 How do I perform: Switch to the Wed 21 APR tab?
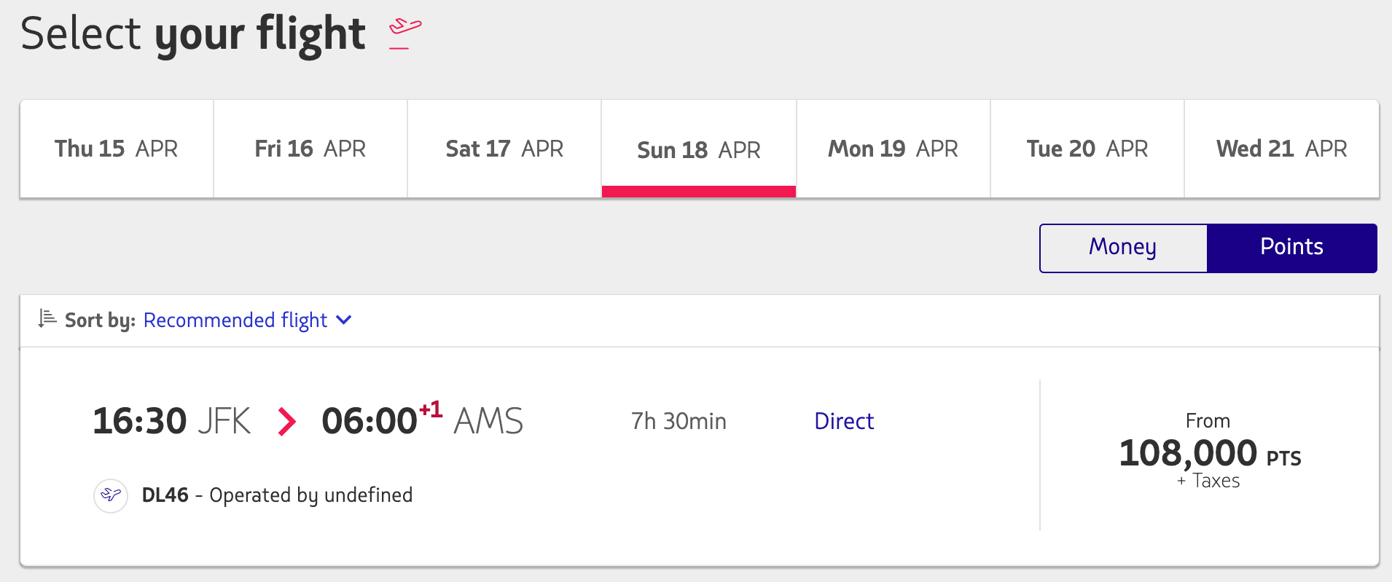[1281, 149]
